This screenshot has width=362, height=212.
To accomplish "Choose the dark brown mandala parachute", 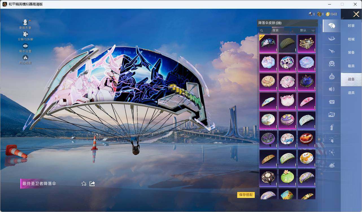I will 268,178.
